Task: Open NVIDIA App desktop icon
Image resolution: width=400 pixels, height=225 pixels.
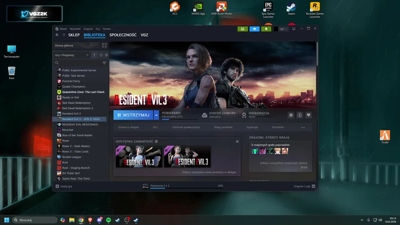Action: pyautogui.click(x=198, y=9)
